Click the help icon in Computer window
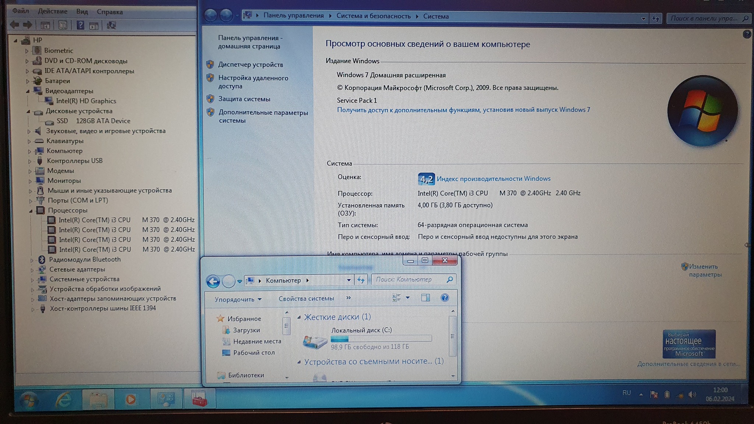Screen dimensions: 754x424 (x=445, y=298)
